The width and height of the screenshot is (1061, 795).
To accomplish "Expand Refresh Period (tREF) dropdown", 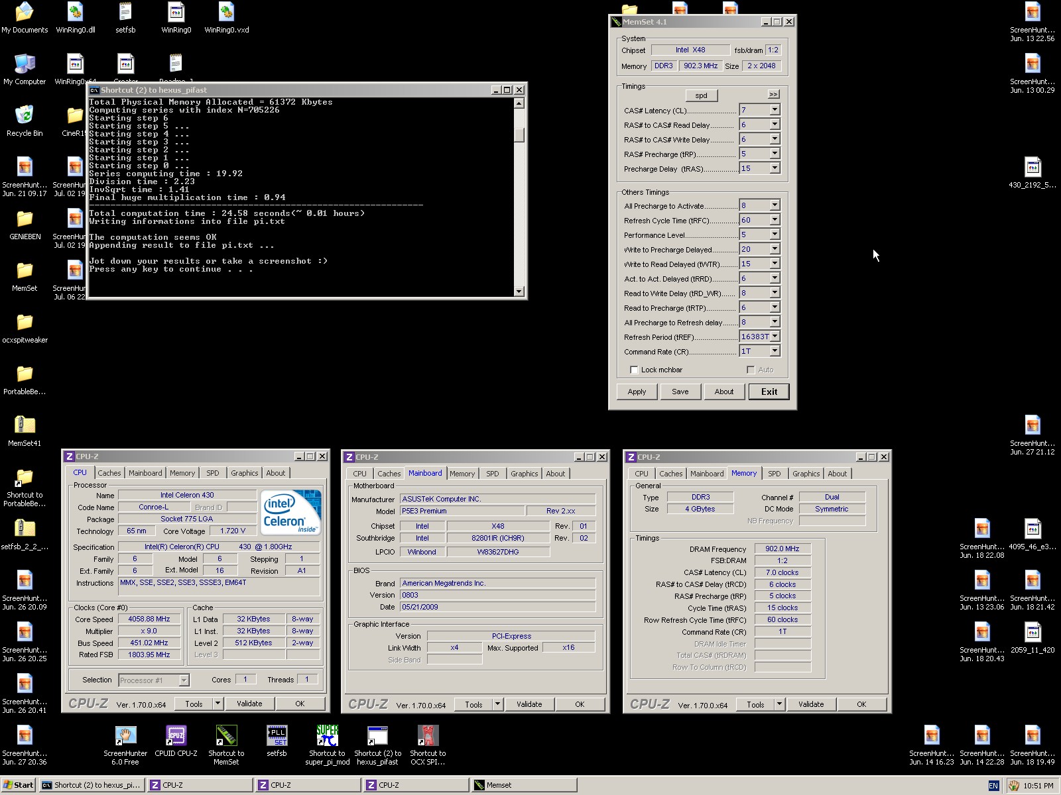I will pyautogui.click(x=775, y=337).
